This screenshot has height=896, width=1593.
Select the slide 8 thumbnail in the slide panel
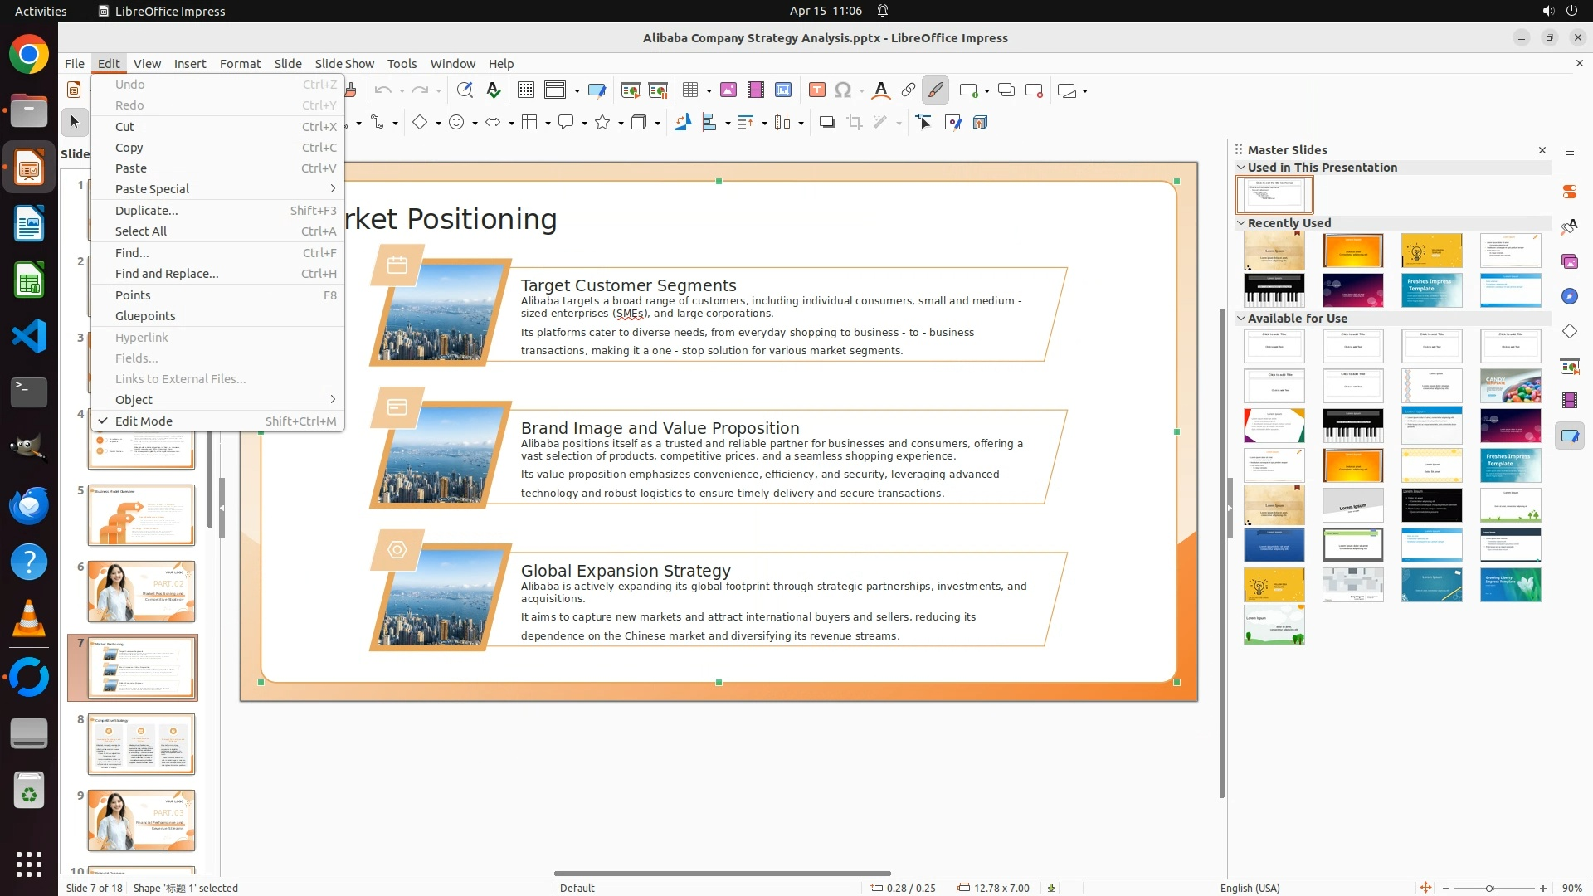(141, 744)
